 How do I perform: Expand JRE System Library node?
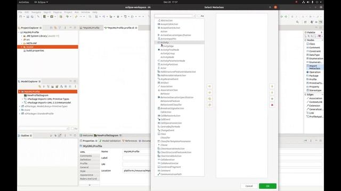click(x=22, y=36)
